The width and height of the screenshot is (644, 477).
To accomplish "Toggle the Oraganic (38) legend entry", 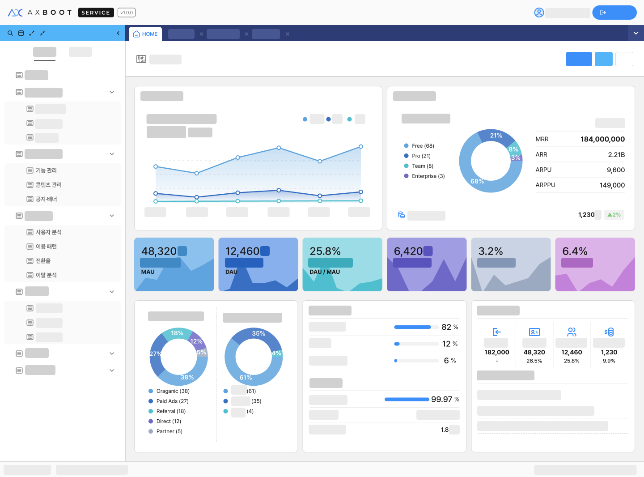I will 169,391.
